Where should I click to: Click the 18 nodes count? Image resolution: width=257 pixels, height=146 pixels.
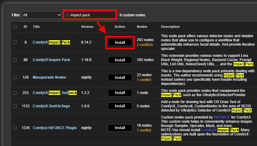tap(144, 125)
